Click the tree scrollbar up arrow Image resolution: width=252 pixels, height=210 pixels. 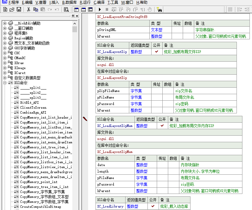[75, 24]
